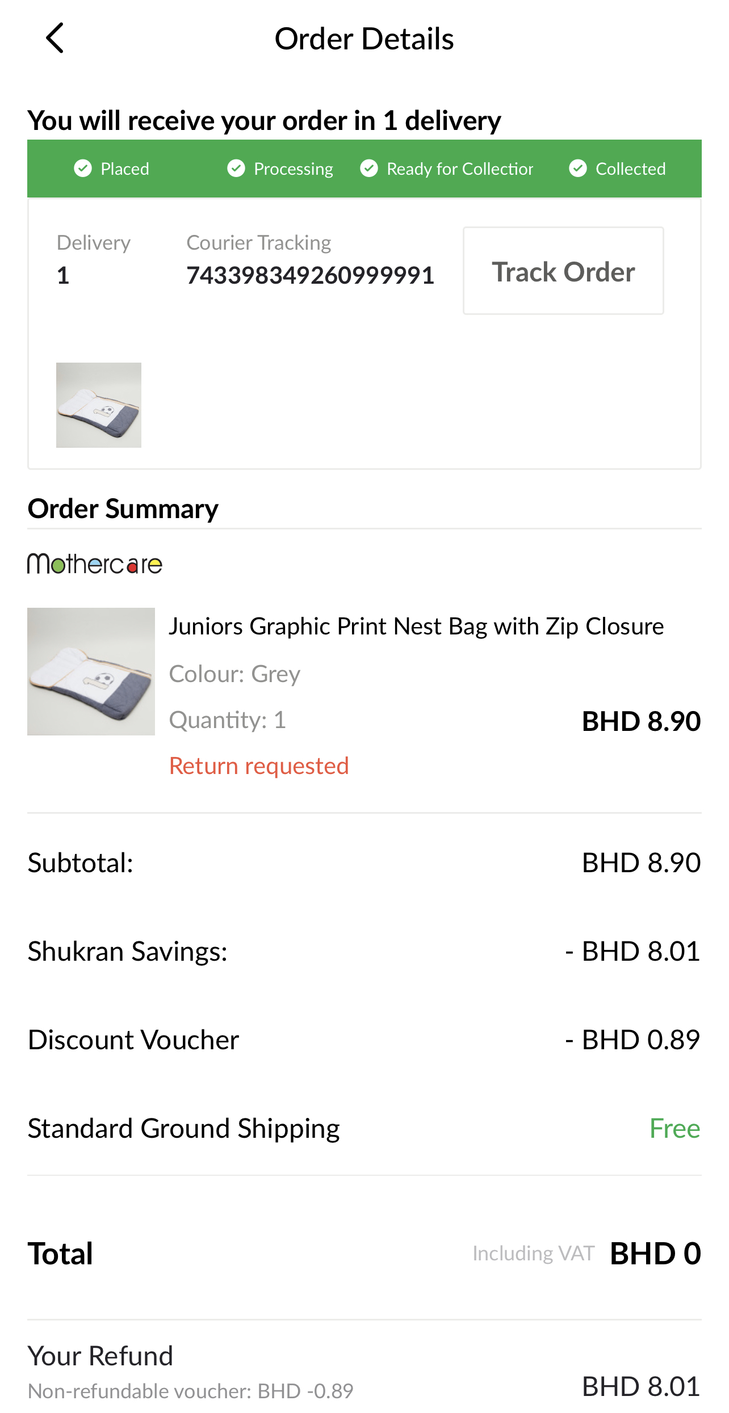The height and width of the screenshot is (1413, 729).
Task: Click the Processing status checkmark icon
Action: [236, 169]
